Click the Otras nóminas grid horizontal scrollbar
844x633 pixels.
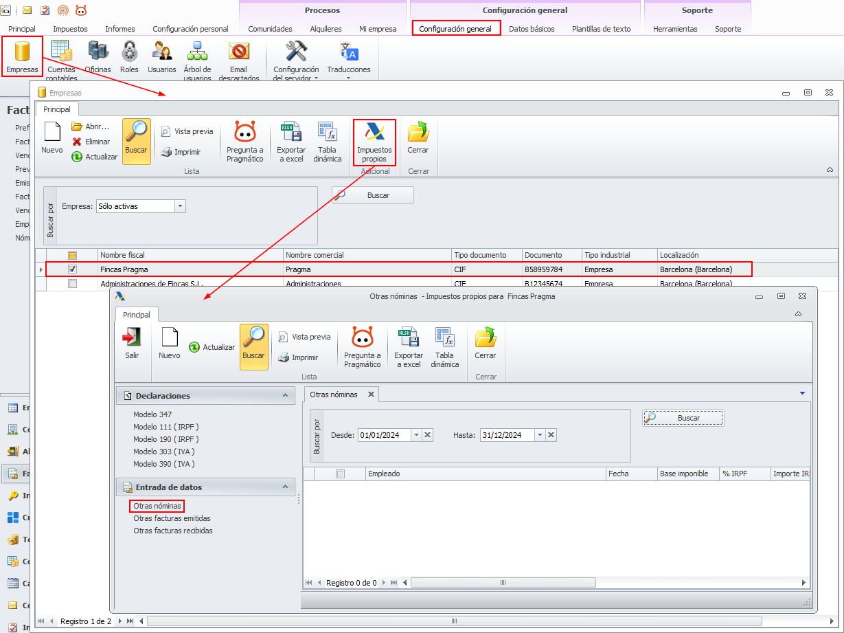[x=503, y=583]
